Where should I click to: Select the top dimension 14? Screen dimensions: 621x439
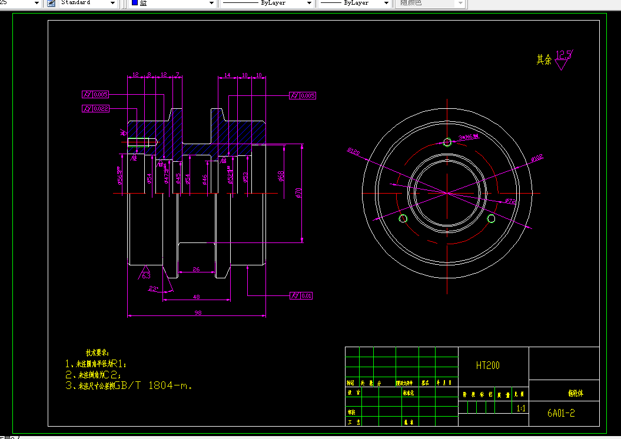227,75
